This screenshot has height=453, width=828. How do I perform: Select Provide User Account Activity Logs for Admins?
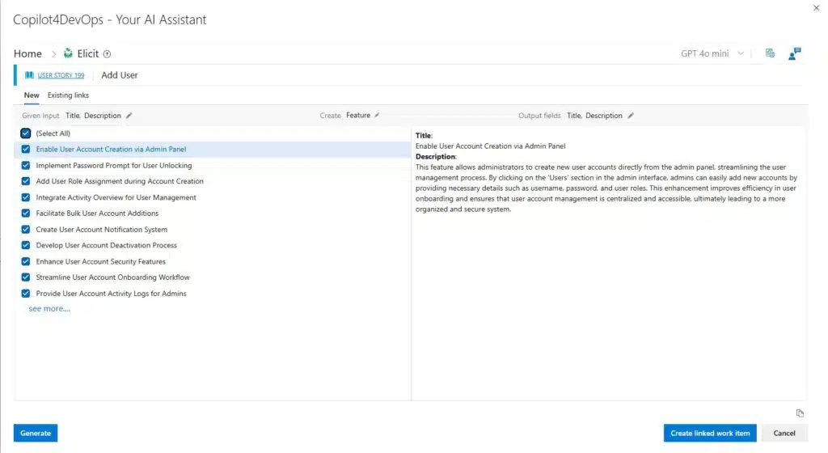pyautogui.click(x=111, y=293)
